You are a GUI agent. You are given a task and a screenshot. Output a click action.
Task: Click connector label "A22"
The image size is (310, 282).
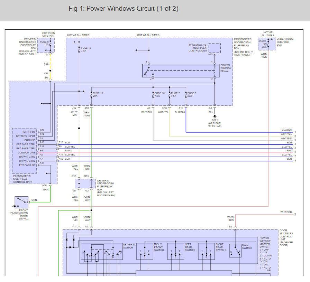pos(42,130)
